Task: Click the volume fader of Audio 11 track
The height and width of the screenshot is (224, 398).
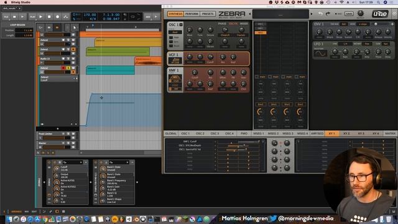Action: [x=57, y=63]
